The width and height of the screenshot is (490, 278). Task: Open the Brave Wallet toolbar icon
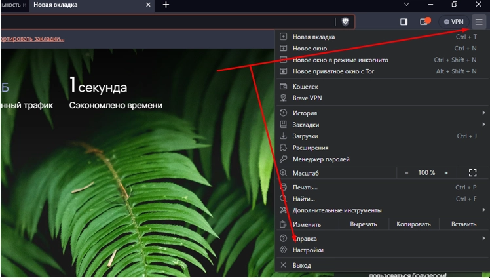coord(425,22)
